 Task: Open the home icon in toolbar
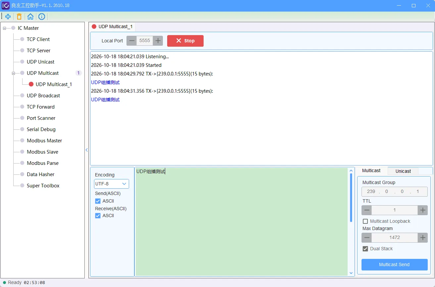point(30,17)
